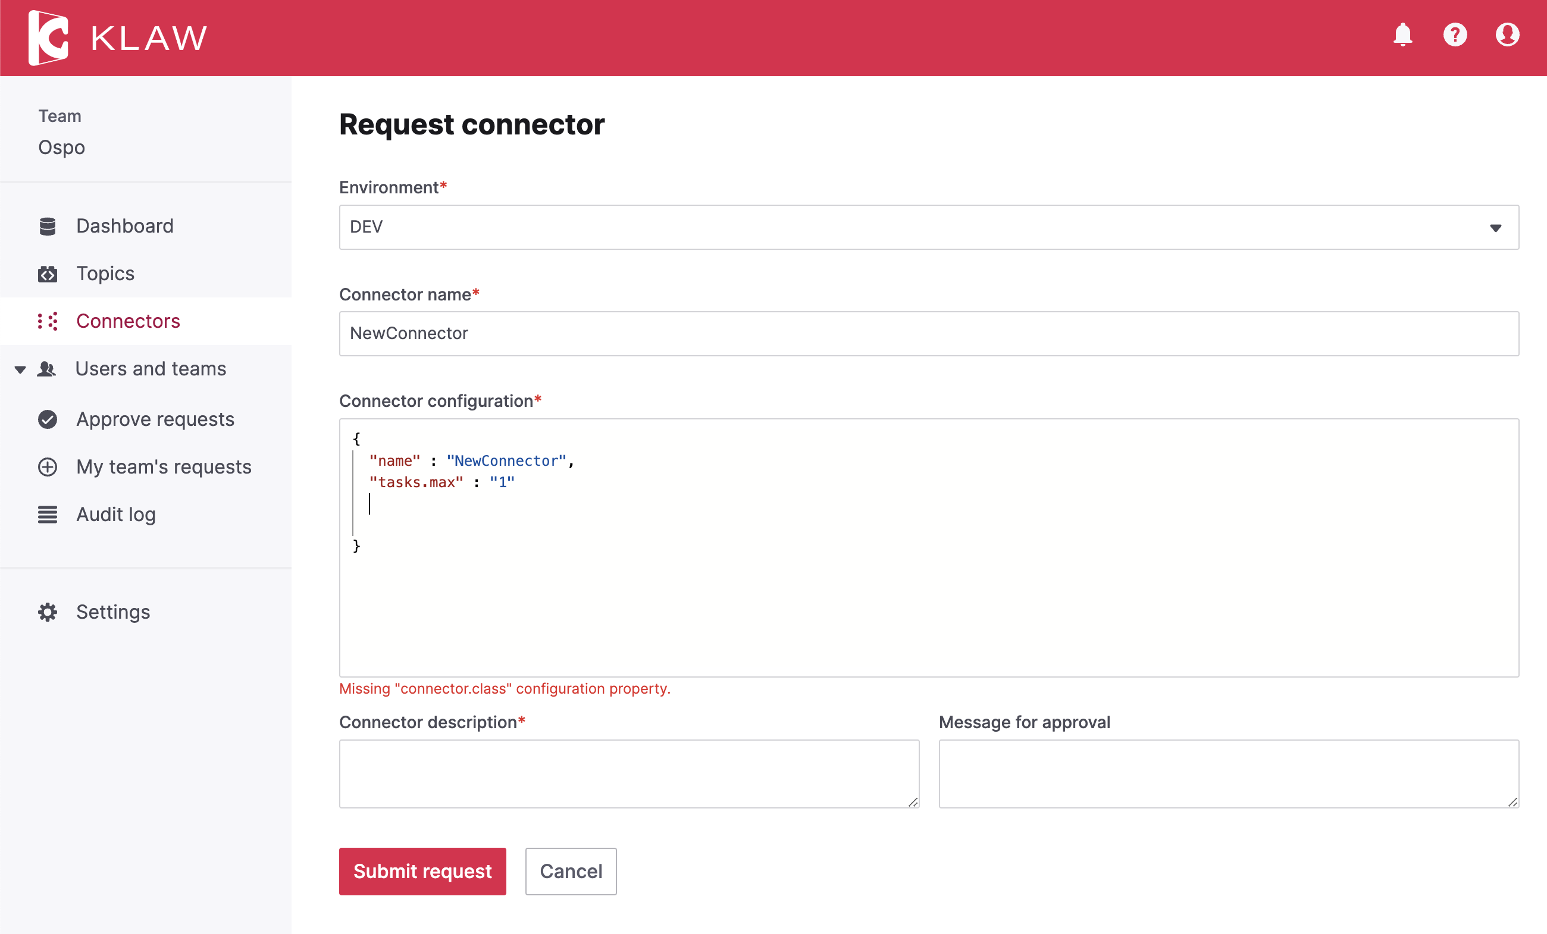Expand the Users and teams submenu arrow

(x=20, y=369)
